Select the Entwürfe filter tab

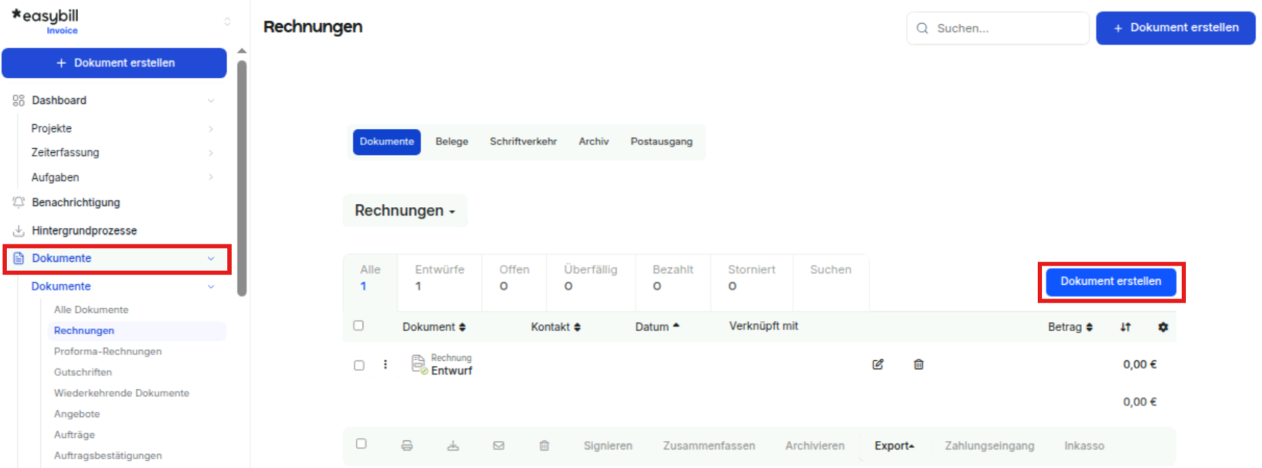(x=439, y=278)
